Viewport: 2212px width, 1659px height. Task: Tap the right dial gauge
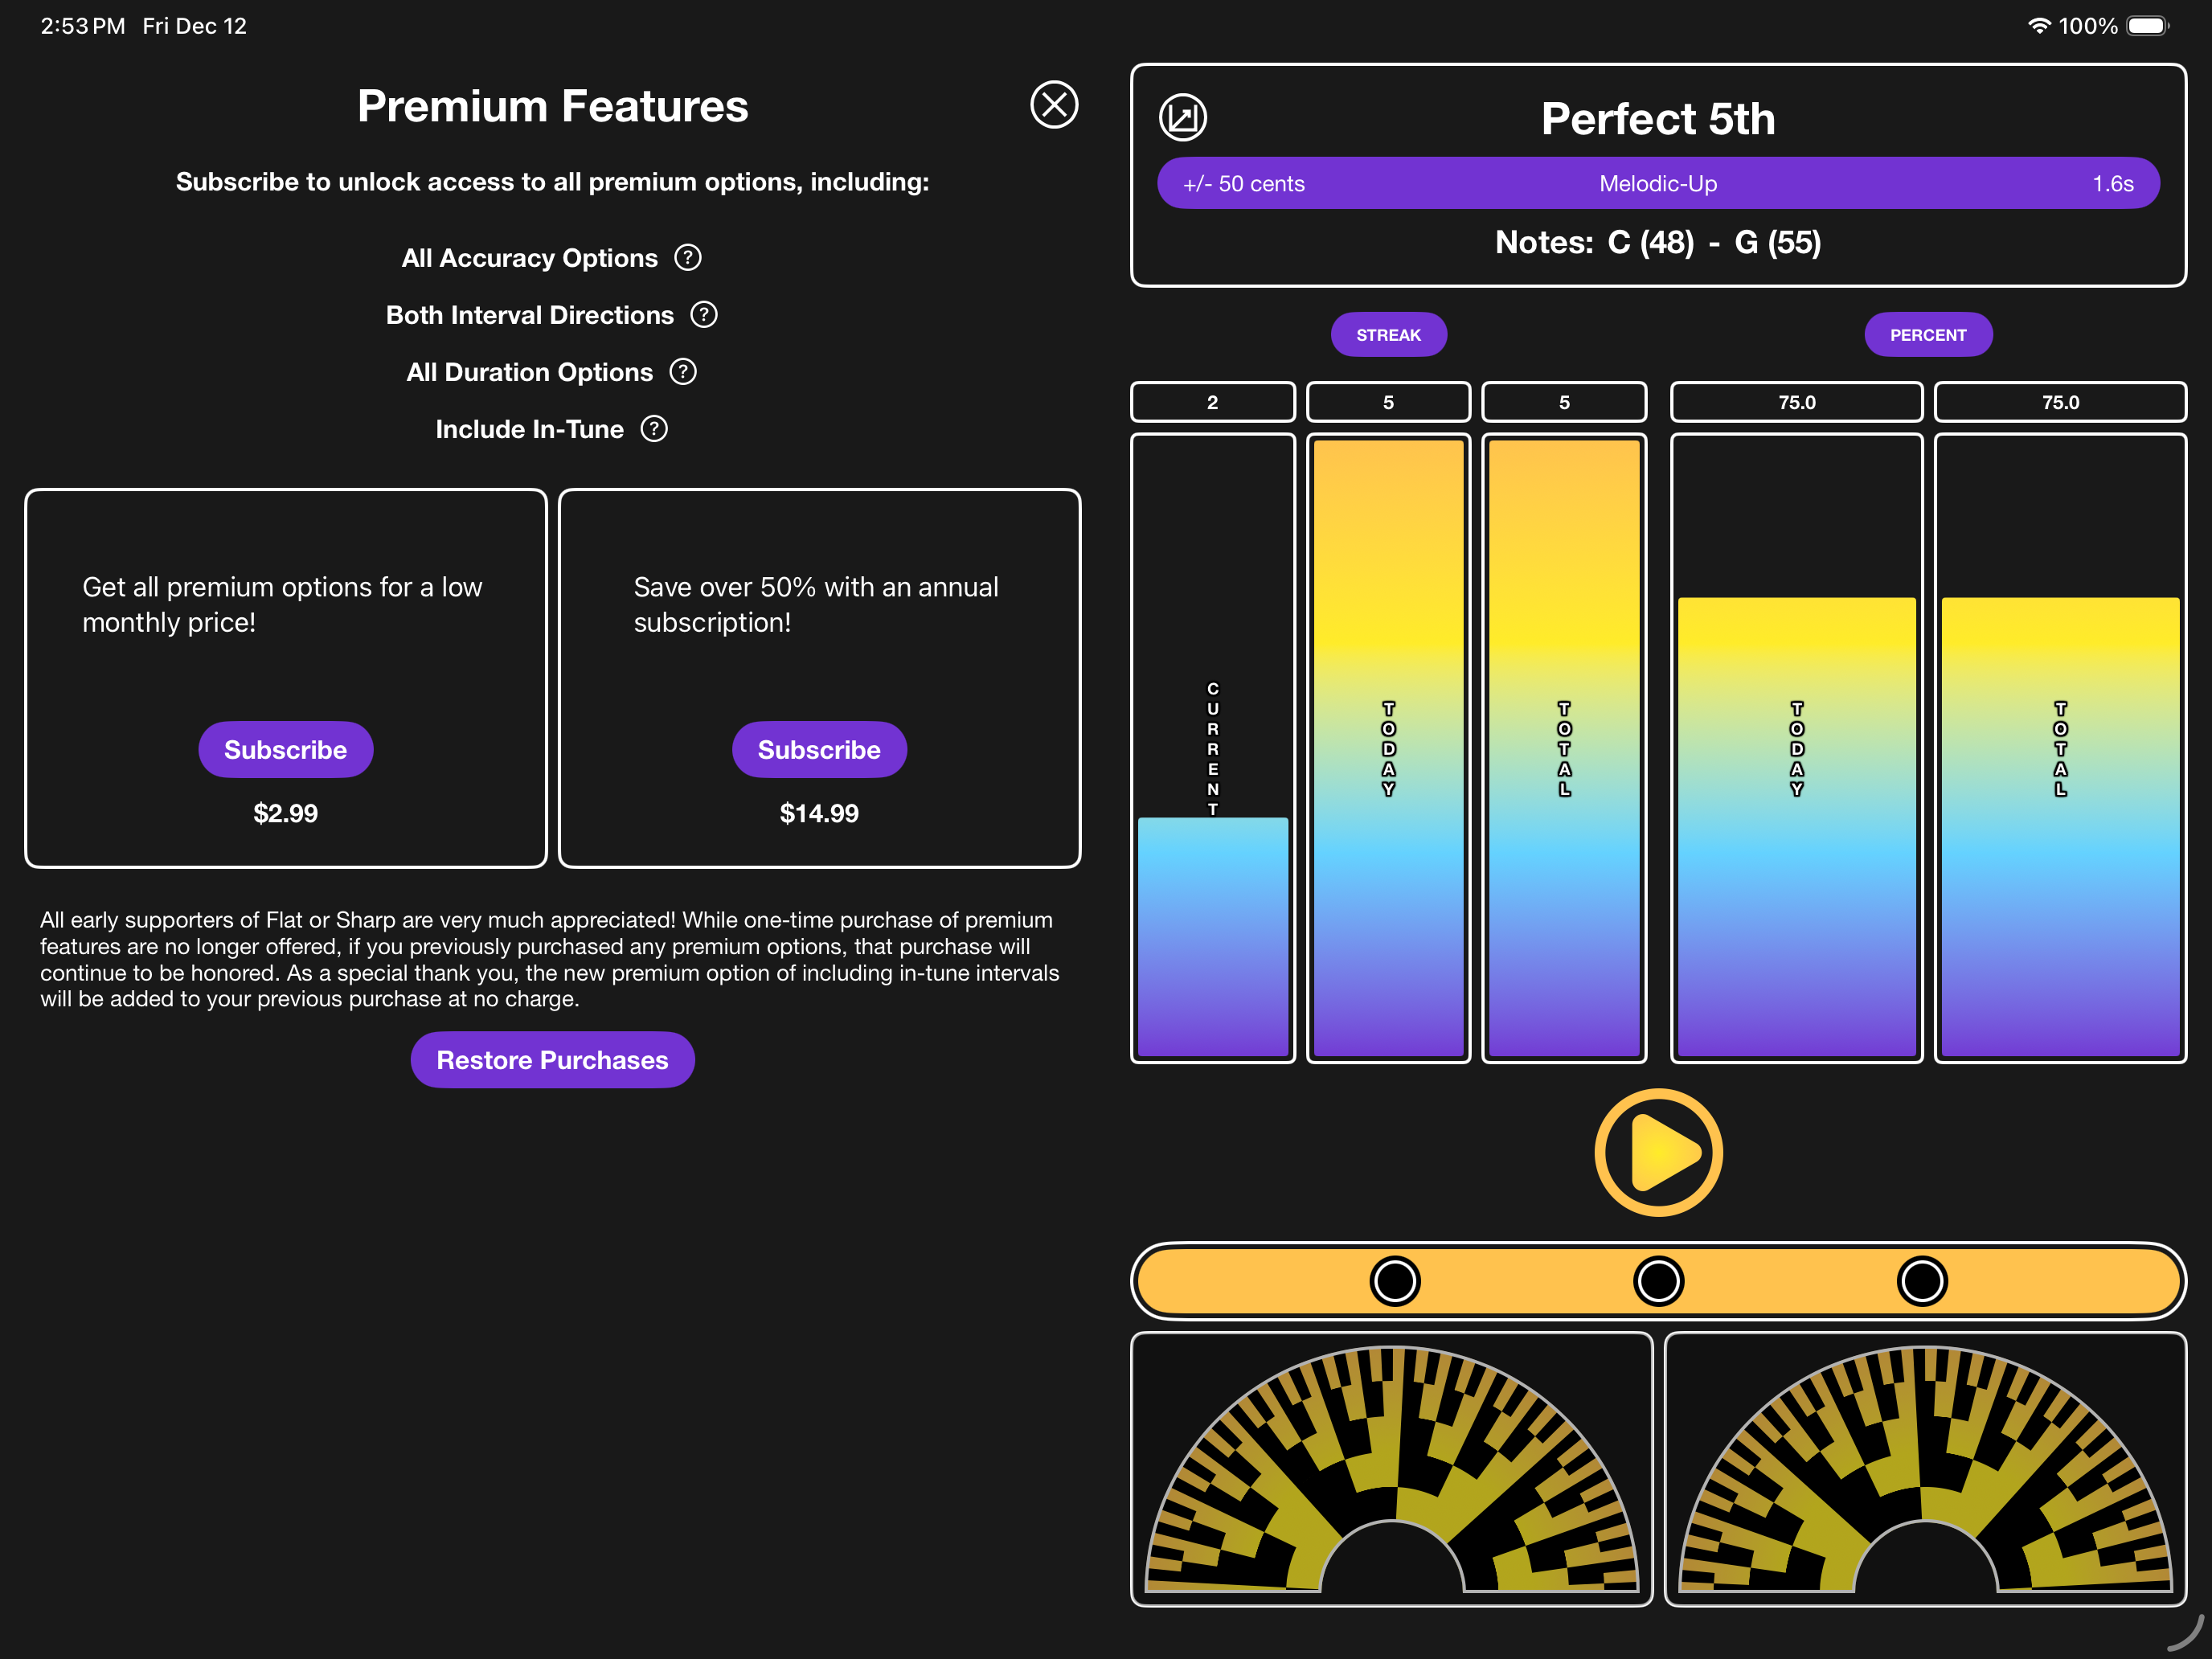pyautogui.click(x=1925, y=1469)
